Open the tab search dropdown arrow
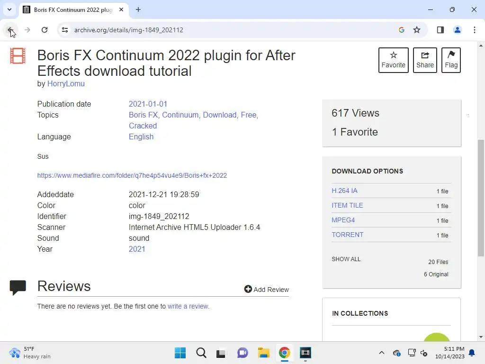Screen dimensions: 485x364 pyautogui.click(x=9, y=9)
